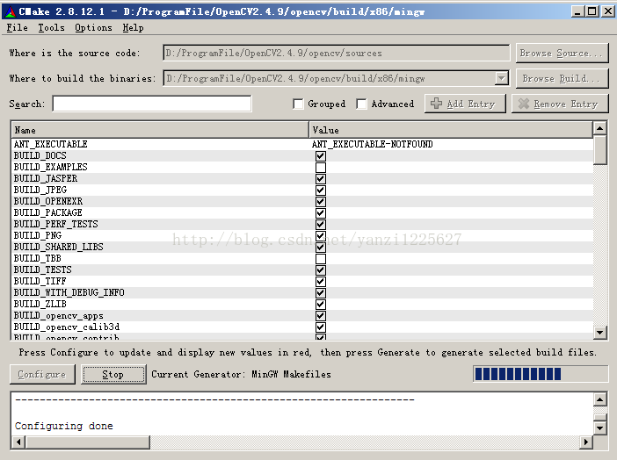The height and width of the screenshot is (460, 617).
Task: Click Browse Source button
Action: pos(562,53)
